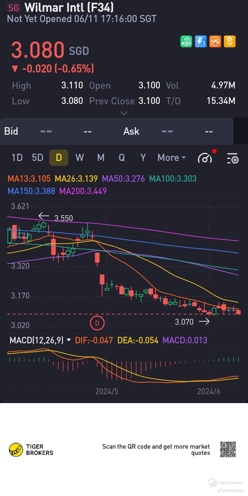Tap the MACD:0.013 value
The width and height of the screenshot is (248, 496).
tap(185, 340)
